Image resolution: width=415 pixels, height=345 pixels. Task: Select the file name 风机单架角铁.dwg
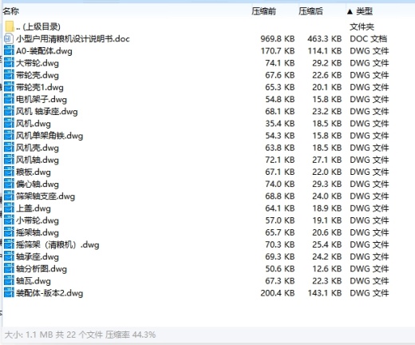coord(49,136)
